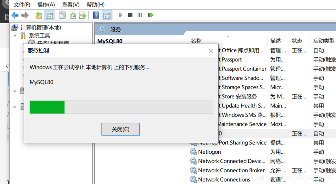Sort by the 启动类型 column header
Image resolution: width=336 pixels, height=184 pixels.
324,41
